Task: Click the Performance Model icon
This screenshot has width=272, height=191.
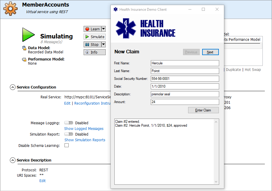Action: pyautogui.click(x=24, y=59)
